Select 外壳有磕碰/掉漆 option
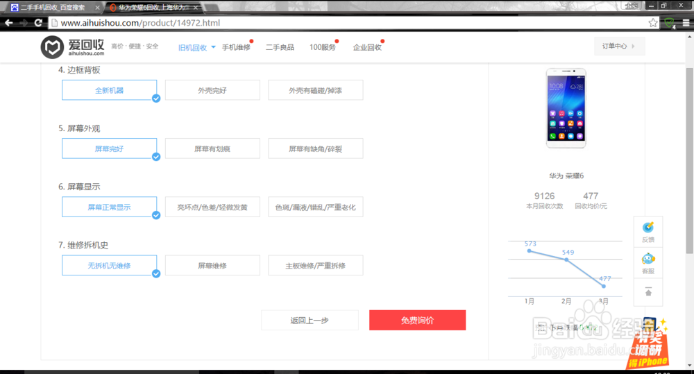 (316, 90)
